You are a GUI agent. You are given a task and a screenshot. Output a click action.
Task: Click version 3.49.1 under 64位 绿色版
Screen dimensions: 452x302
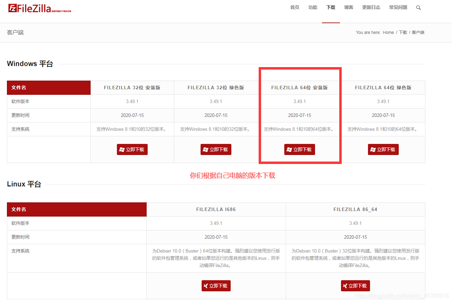(x=383, y=101)
